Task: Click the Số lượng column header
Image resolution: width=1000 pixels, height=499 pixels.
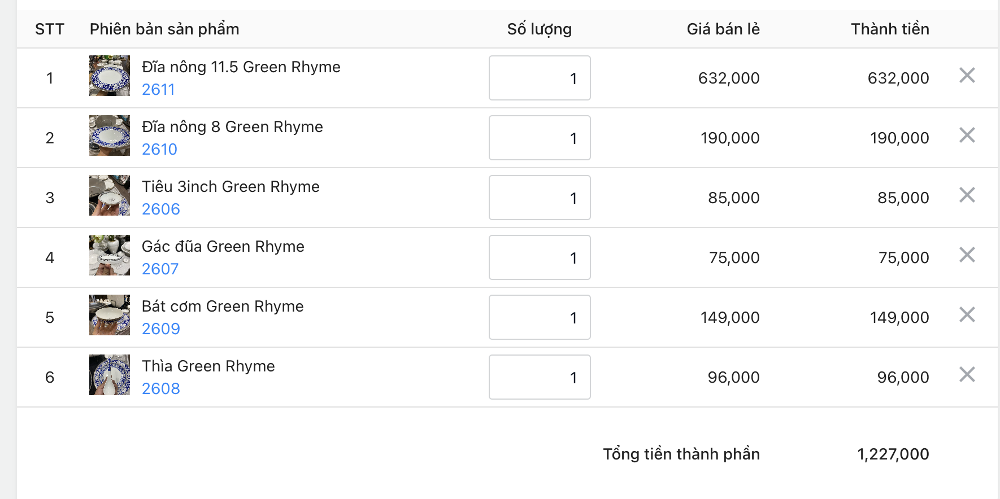Action: [x=539, y=29]
